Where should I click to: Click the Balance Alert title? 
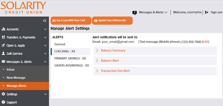(110, 61)
